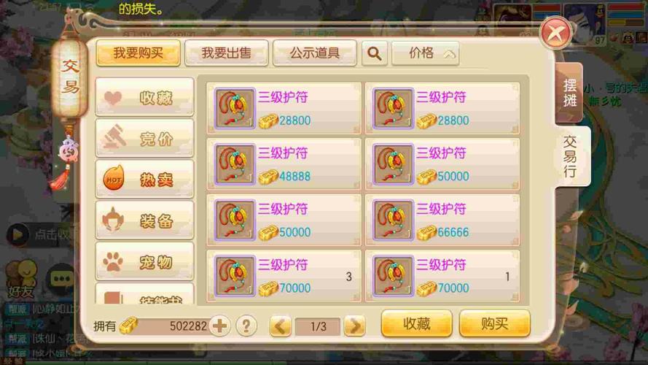This screenshot has width=648, height=365.
Task: Open the 竞价 auction hammer category
Action: pos(144,138)
